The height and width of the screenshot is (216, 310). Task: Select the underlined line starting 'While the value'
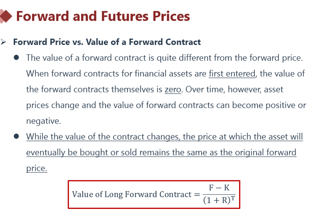[x=164, y=137]
